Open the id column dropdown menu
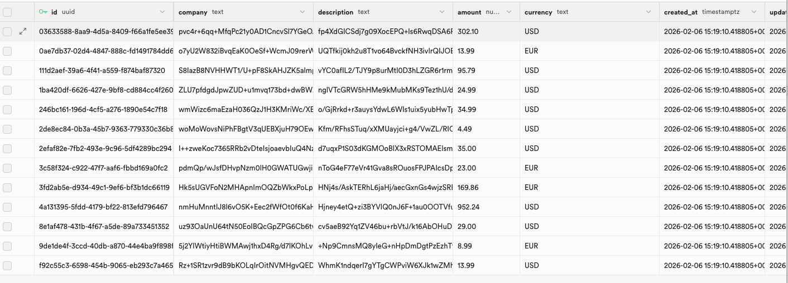The width and height of the screenshot is (788, 283). point(162,12)
